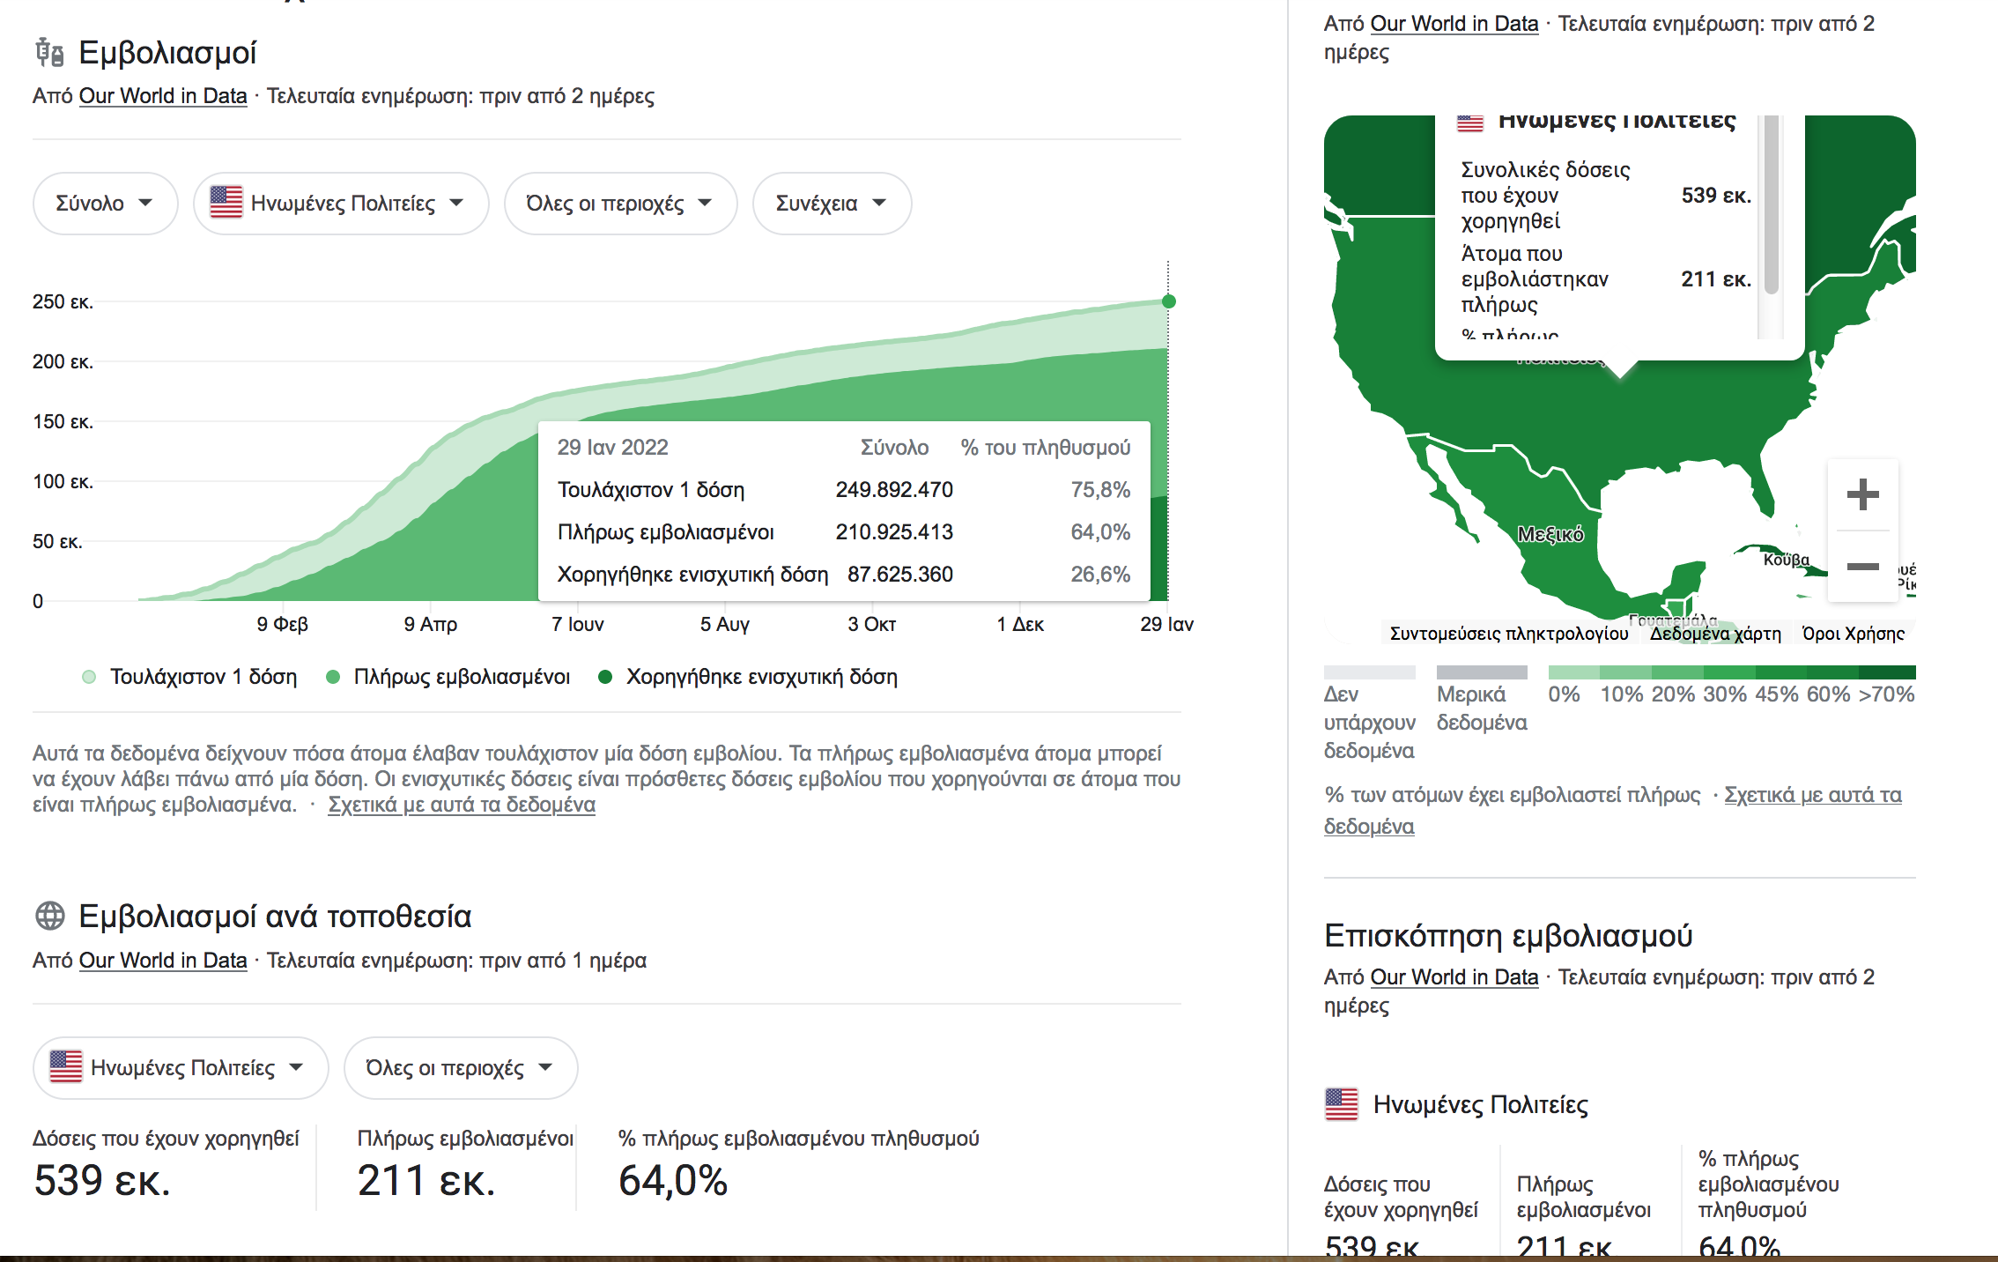Click the green data point at chart end

(x=1169, y=301)
